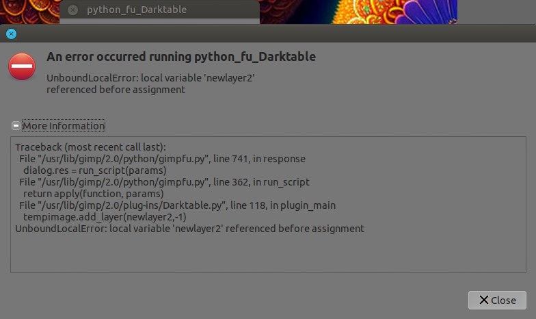Close the background python_fu_Darktable window with the grey X
The image size is (536, 319).
pyautogui.click(x=72, y=10)
